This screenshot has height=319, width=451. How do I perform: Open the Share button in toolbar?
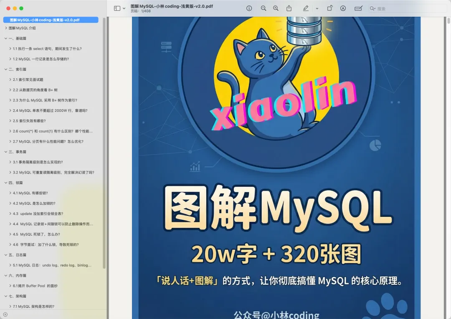[x=289, y=8]
